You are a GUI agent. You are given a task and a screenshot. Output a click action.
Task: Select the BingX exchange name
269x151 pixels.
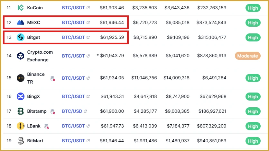pyautogui.click(x=33, y=96)
